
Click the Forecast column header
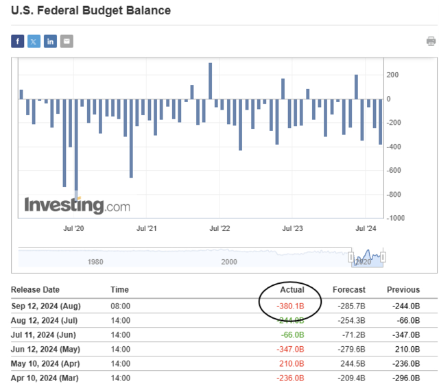[x=348, y=290]
